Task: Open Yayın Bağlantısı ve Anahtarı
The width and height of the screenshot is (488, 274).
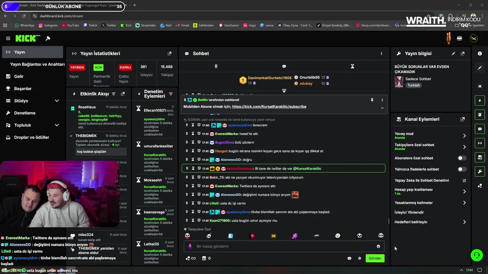Action: coord(37,64)
